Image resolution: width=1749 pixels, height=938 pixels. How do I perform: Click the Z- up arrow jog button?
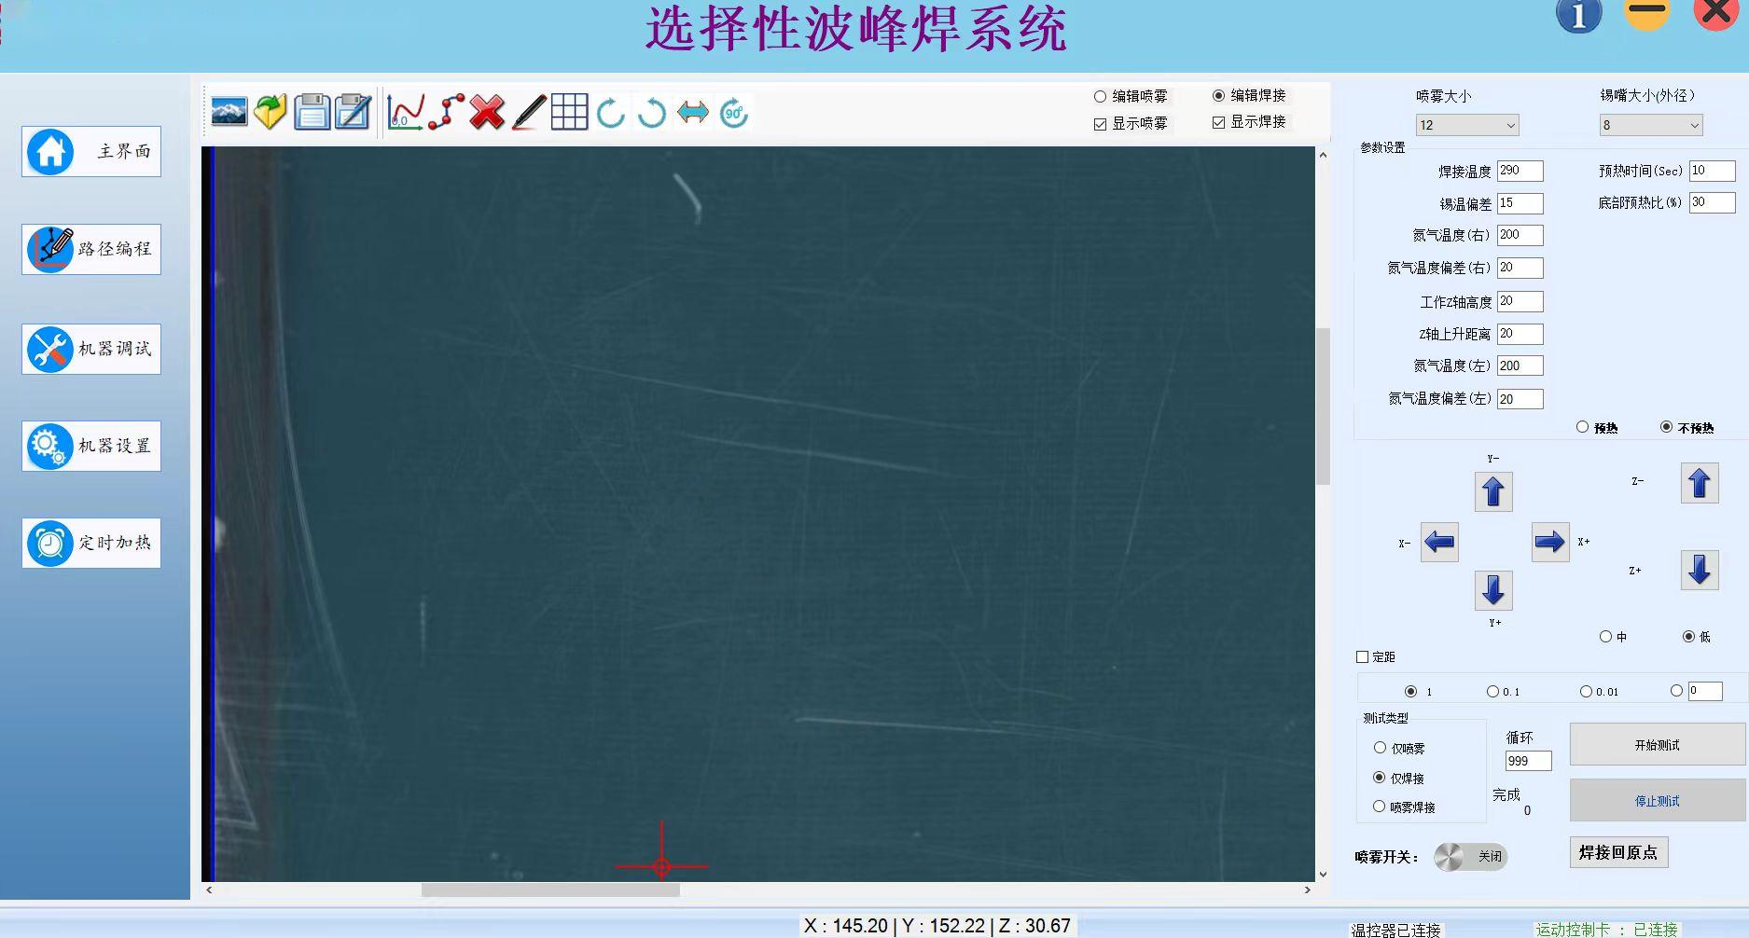(x=1700, y=483)
